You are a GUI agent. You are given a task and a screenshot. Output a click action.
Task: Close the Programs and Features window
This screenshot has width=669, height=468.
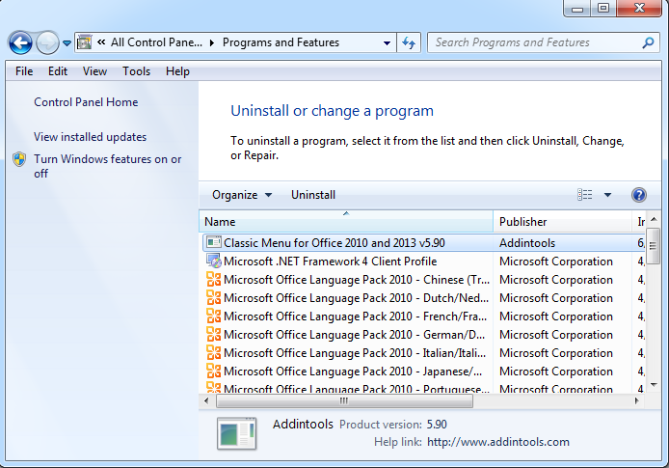(639, 8)
